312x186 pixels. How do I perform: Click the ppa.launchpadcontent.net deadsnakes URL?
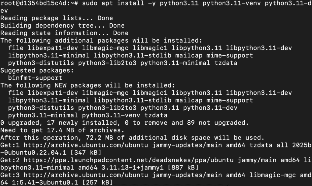(x=129, y=160)
